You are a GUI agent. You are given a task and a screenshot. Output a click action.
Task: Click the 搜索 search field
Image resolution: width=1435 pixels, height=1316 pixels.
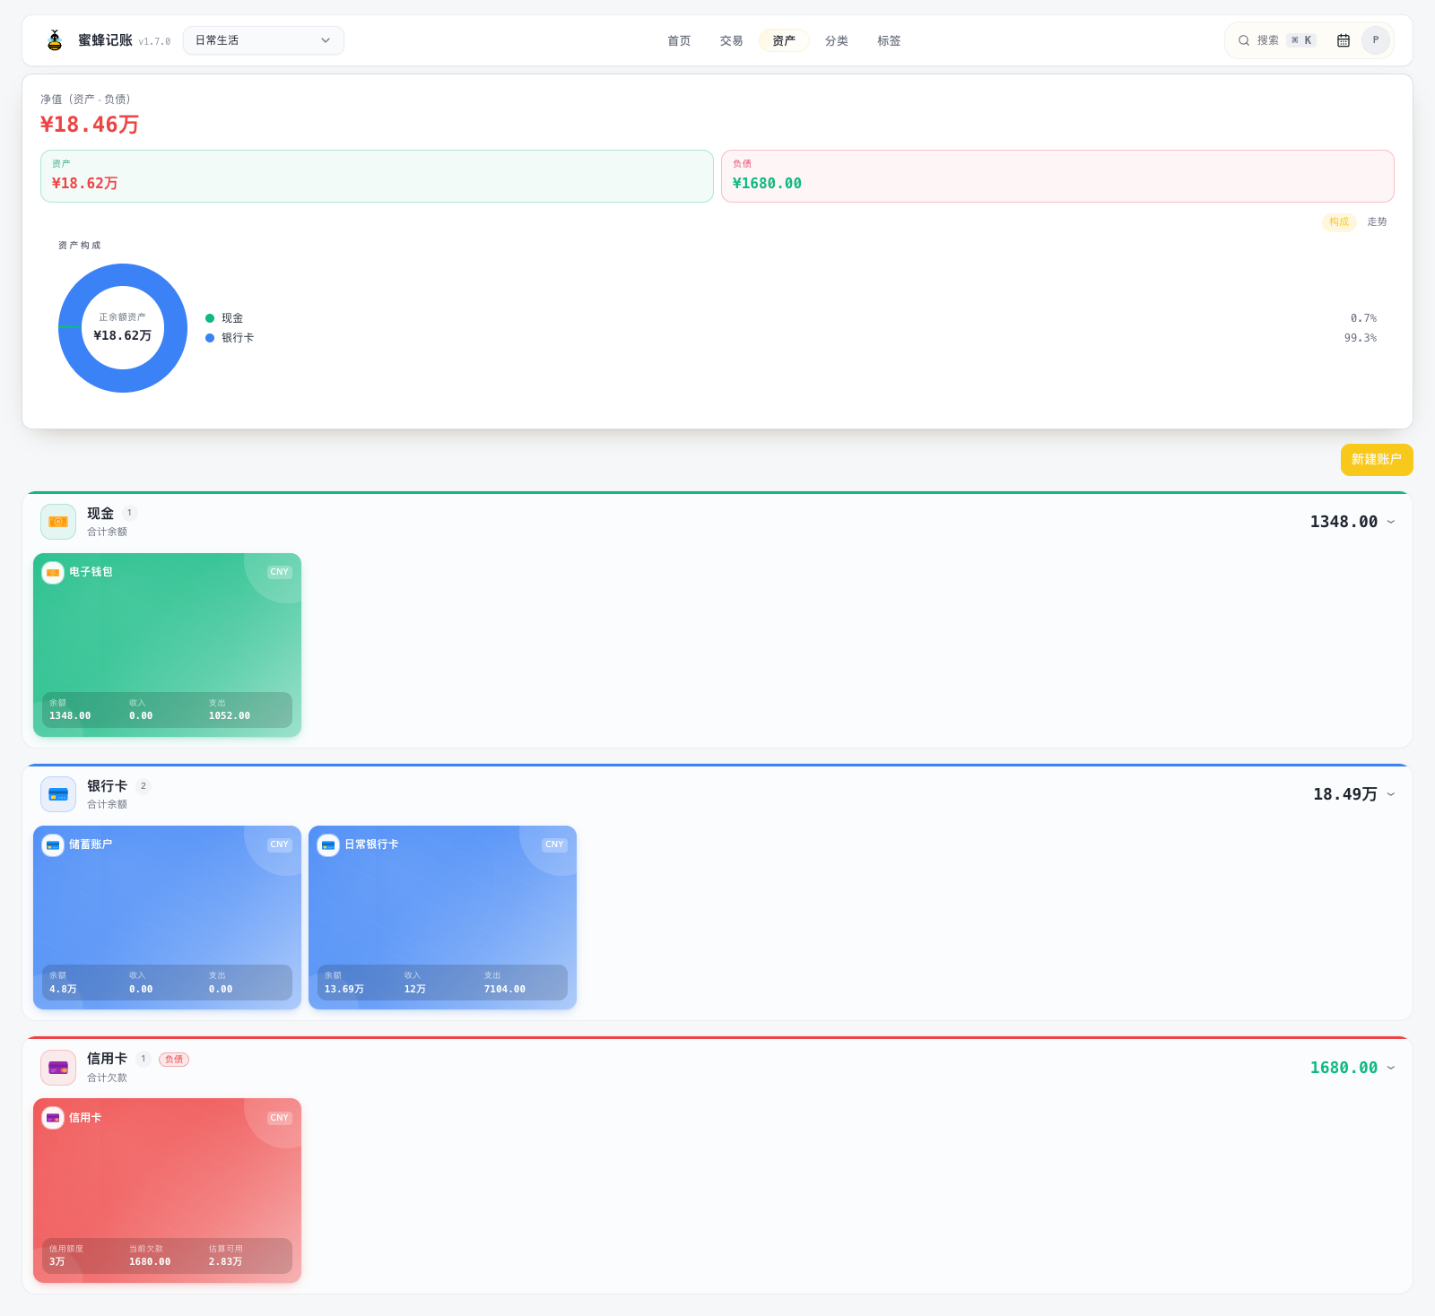click(x=1277, y=40)
